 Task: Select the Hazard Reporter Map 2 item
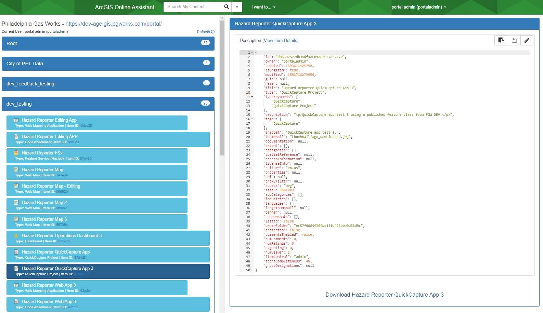(x=97, y=205)
